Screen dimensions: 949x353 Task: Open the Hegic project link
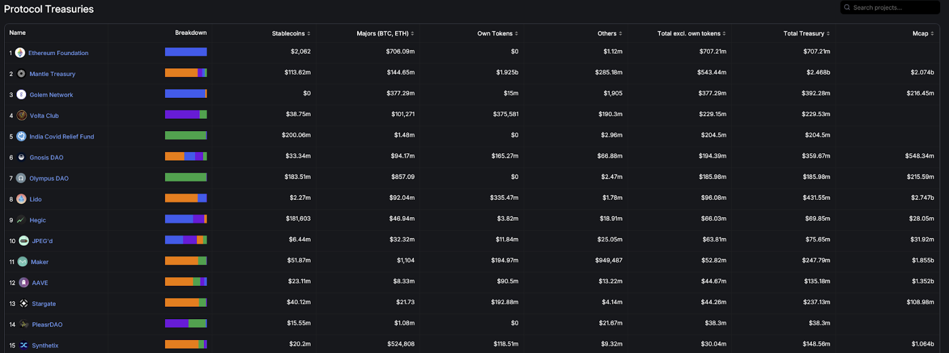[x=37, y=220]
